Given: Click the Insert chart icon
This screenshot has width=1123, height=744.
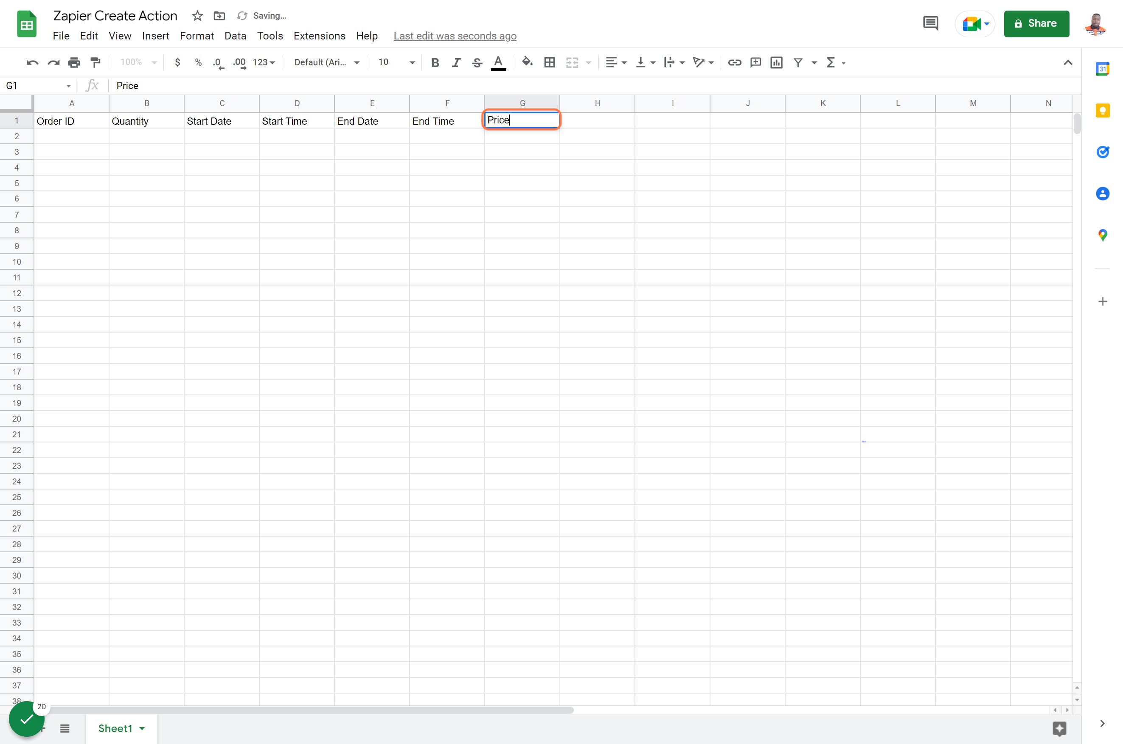Looking at the screenshot, I should coord(777,62).
